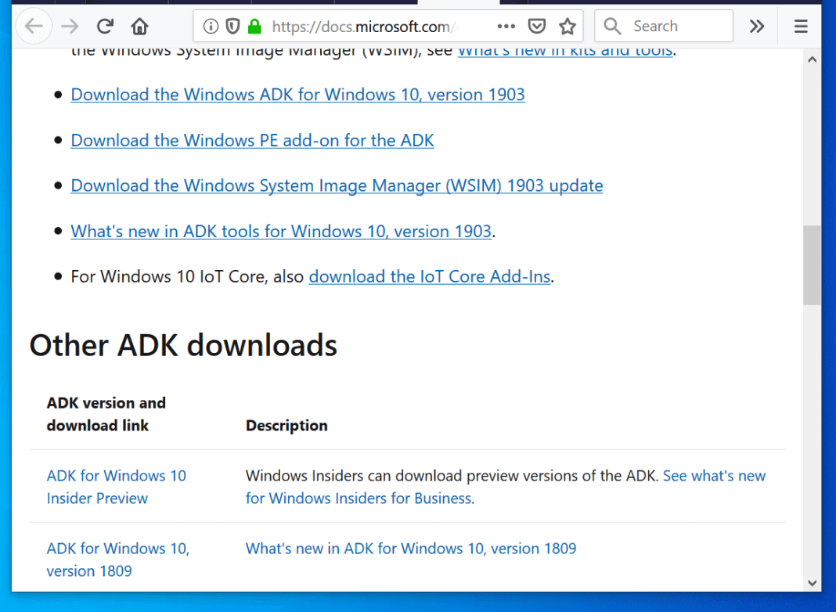Click the search magnifier icon
Viewport: 836px width, 612px height.
(612, 26)
